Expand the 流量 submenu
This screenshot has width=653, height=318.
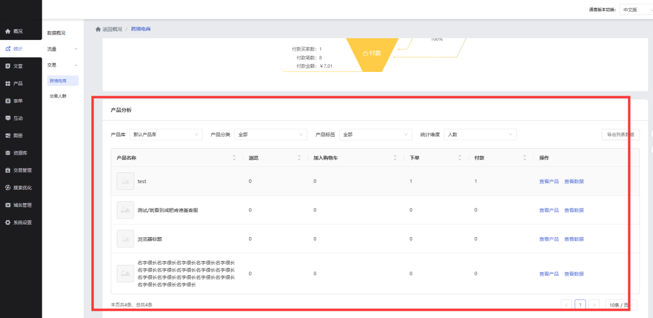[x=63, y=48]
